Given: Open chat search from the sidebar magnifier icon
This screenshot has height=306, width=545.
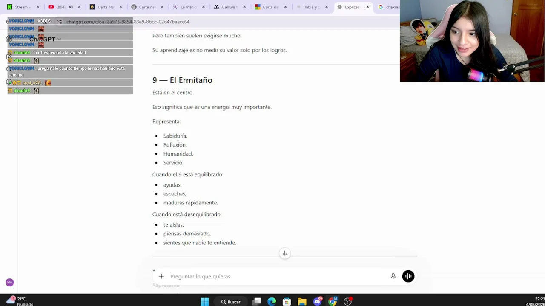Looking at the screenshot, I should [x=9, y=69].
